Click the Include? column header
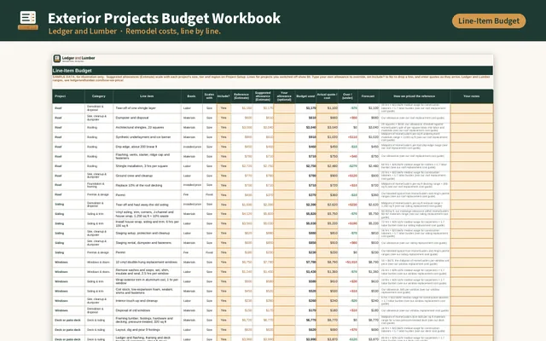 pos(224,96)
